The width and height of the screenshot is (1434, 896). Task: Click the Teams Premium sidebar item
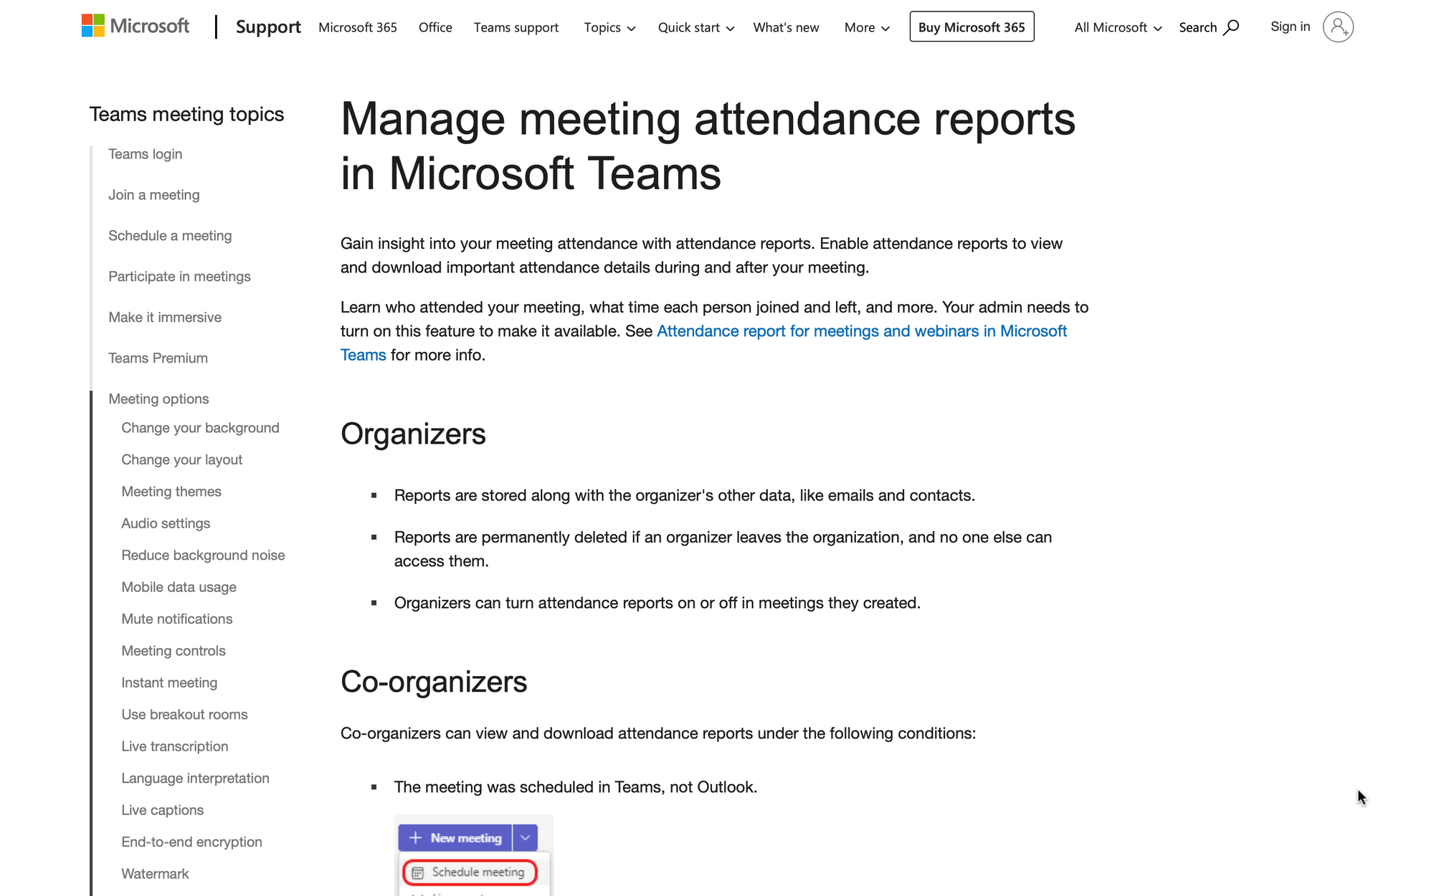click(157, 357)
